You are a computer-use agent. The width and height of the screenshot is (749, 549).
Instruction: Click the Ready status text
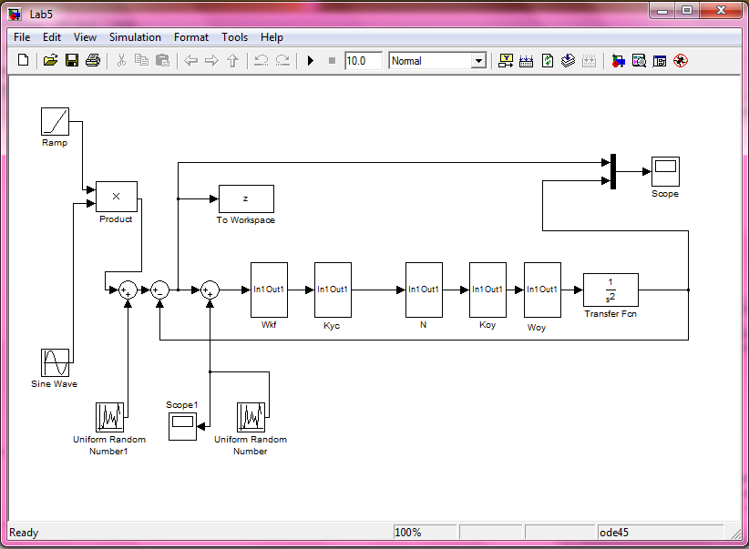[x=24, y=533]
